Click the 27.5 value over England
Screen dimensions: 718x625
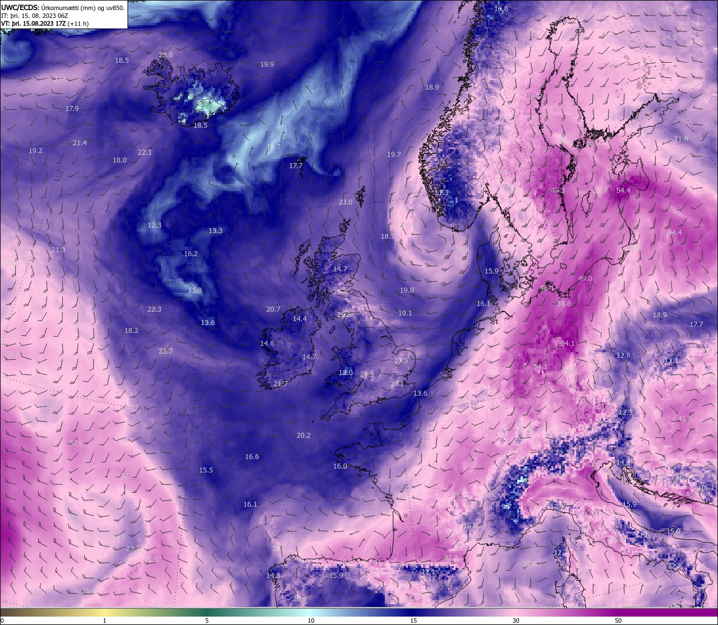pyautogui.click(x=401, y=361)
